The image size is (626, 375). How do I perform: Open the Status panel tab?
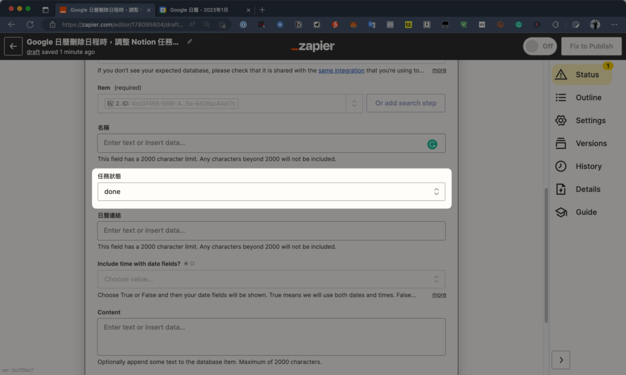click(582, 74)
